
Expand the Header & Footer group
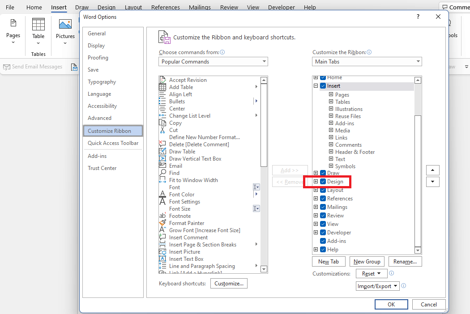pyautogui.click(x=331, y=151)
